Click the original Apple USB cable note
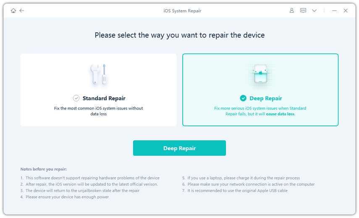359x218 pixels. [238, 191]
